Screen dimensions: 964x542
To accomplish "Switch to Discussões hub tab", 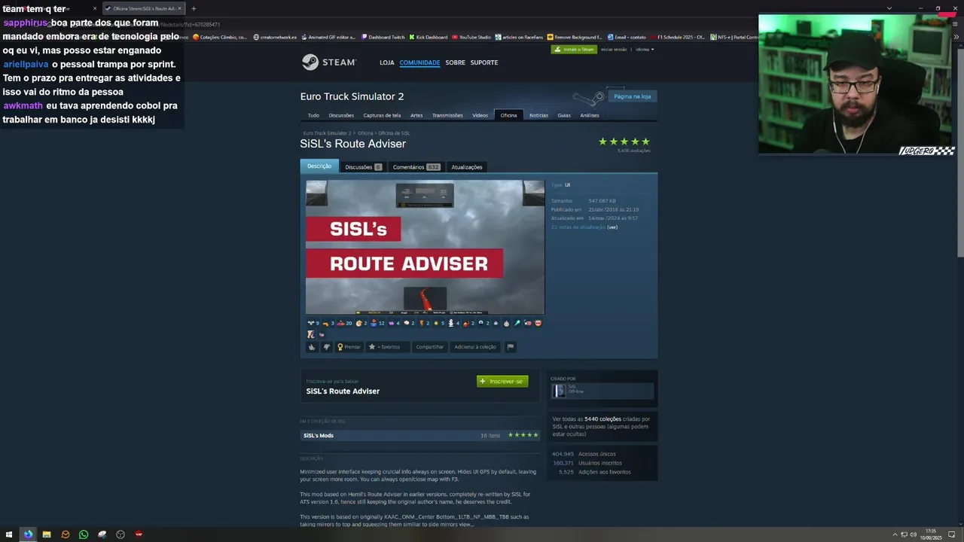I will click(x=341, y=115).
